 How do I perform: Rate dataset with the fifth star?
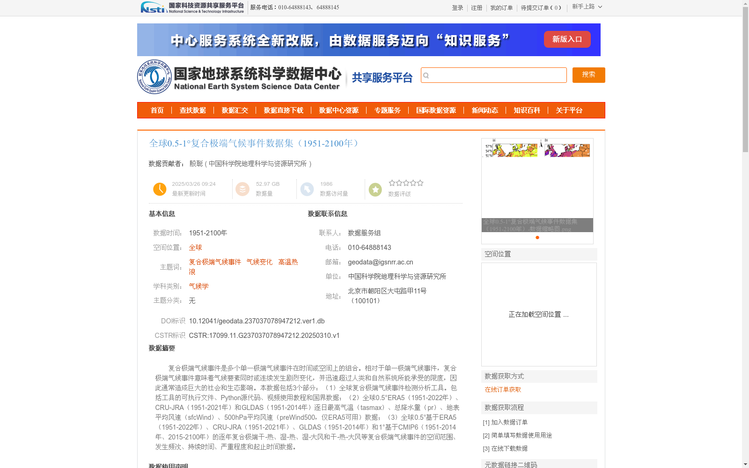click(x=420, y=183)
